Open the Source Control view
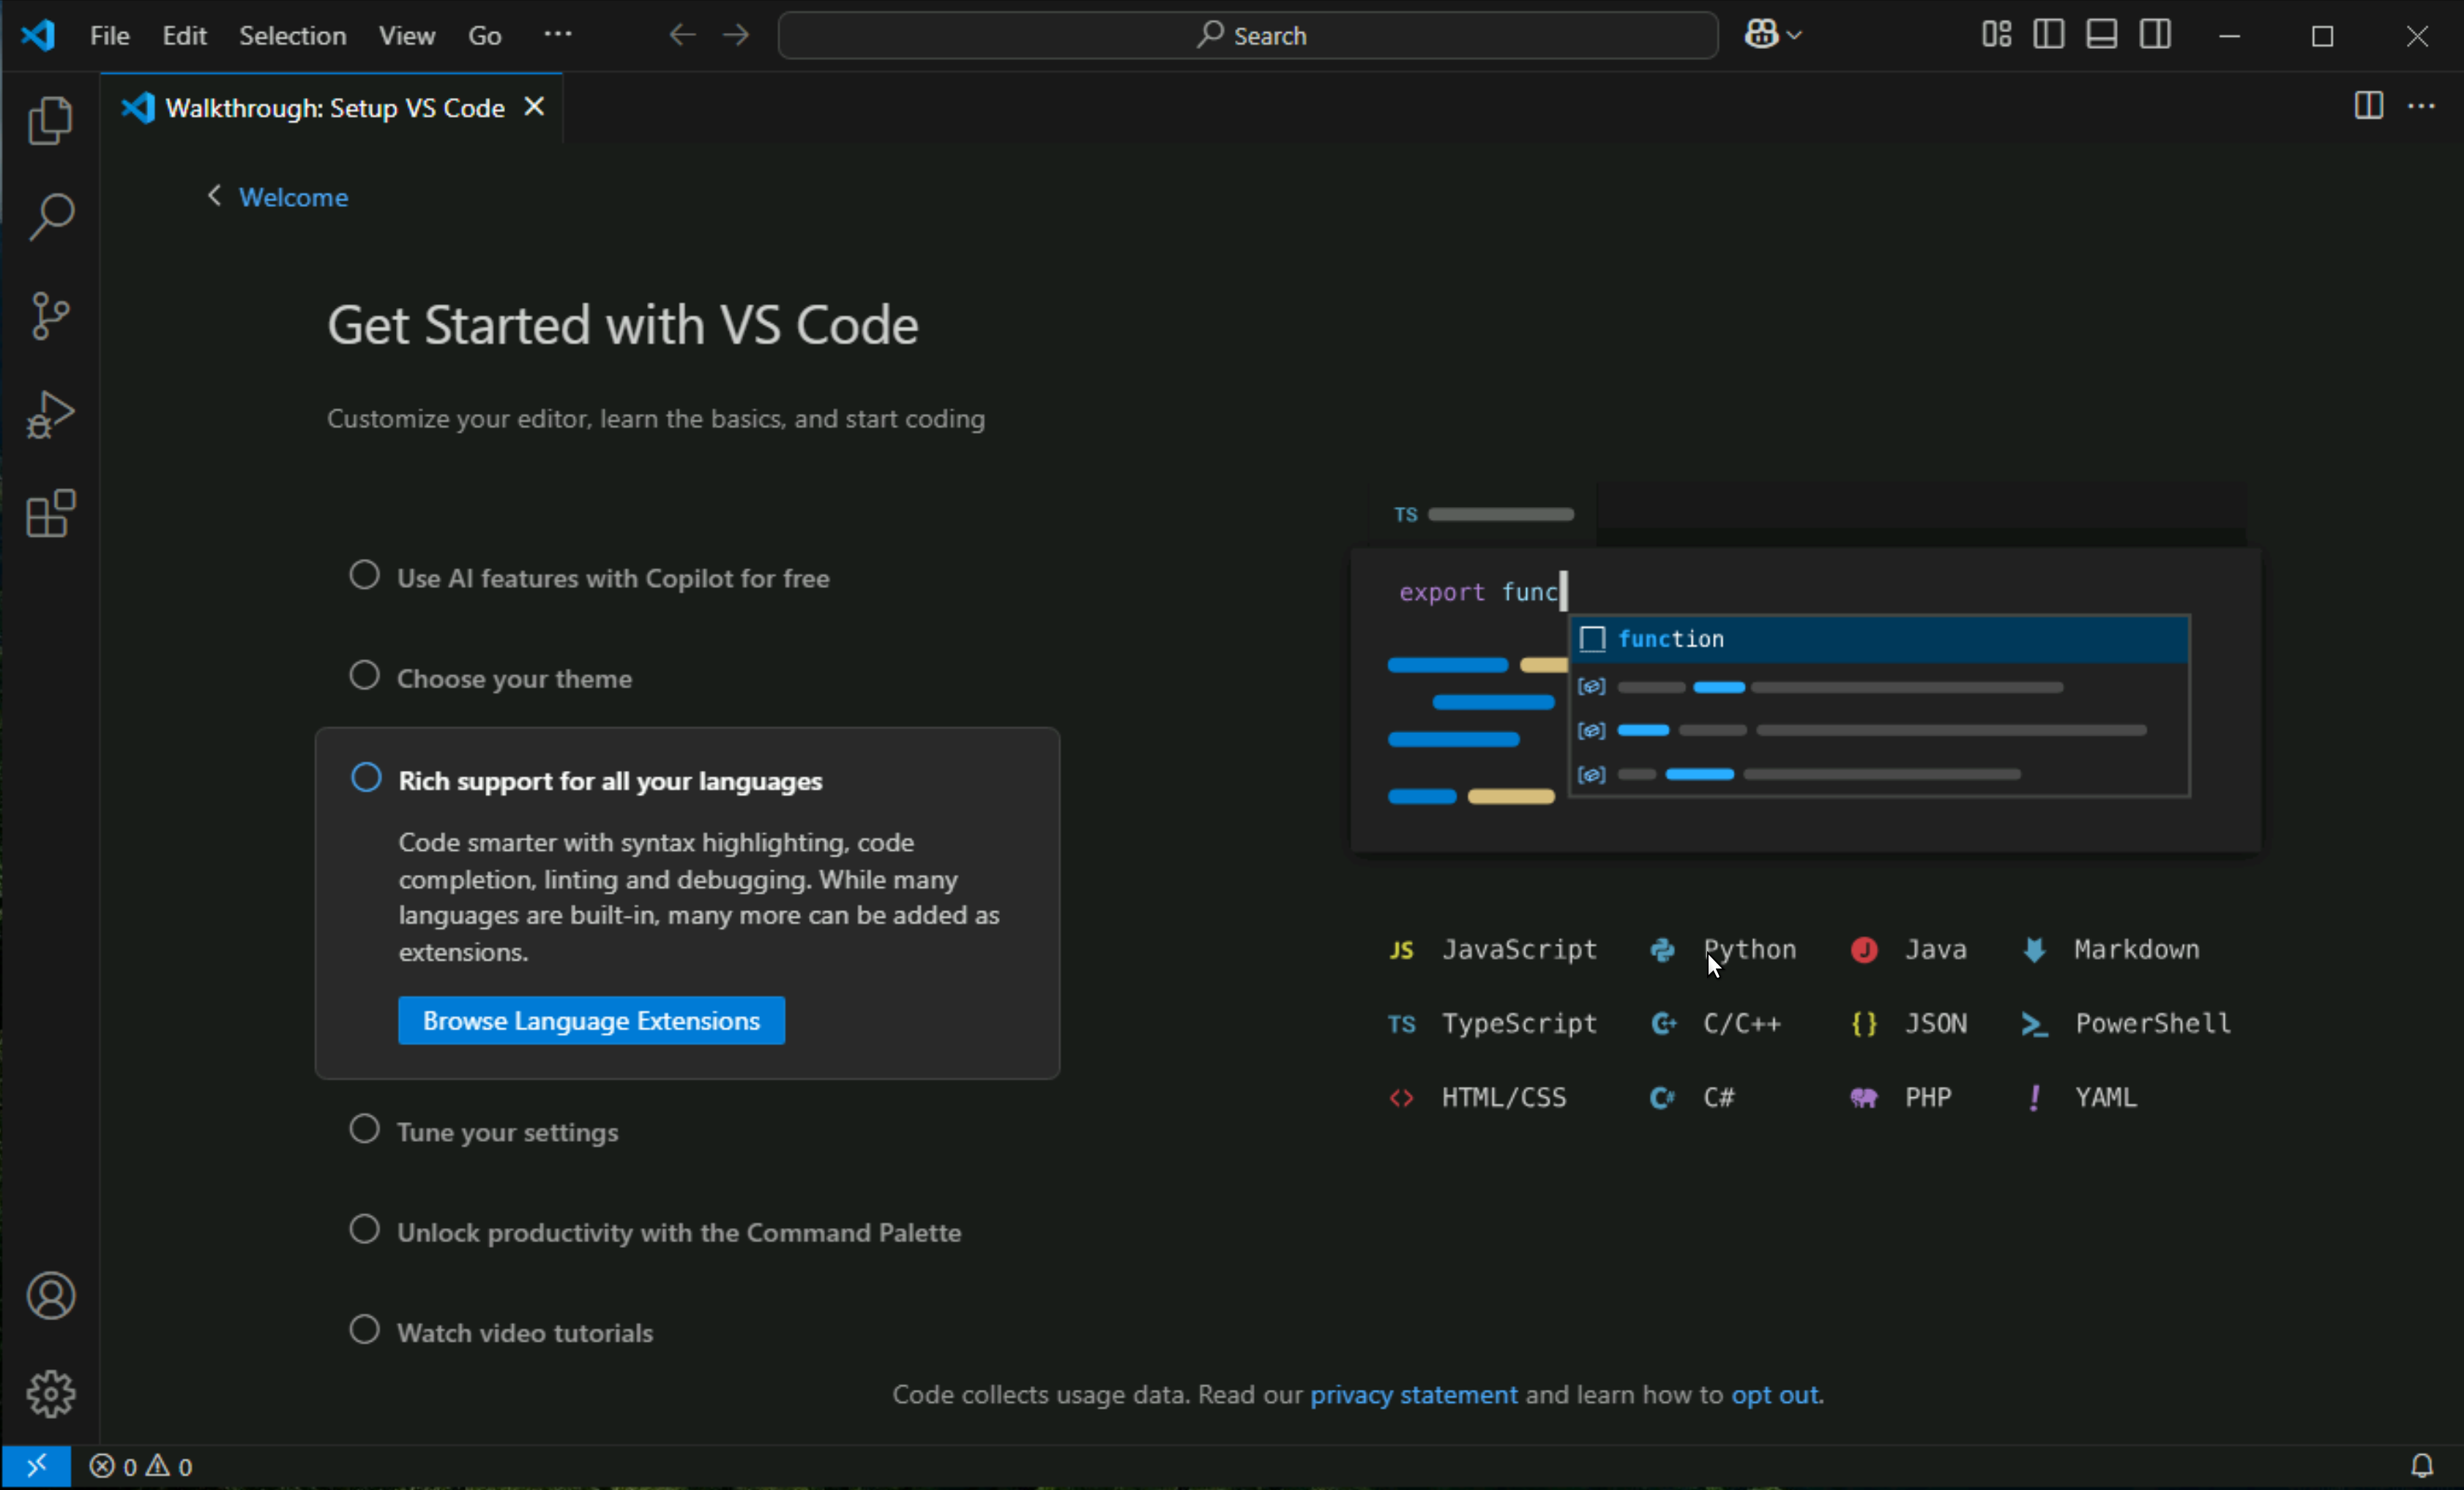This screenshot has height=1490, width=2464. pyautogui.click(x=50, y=316)
